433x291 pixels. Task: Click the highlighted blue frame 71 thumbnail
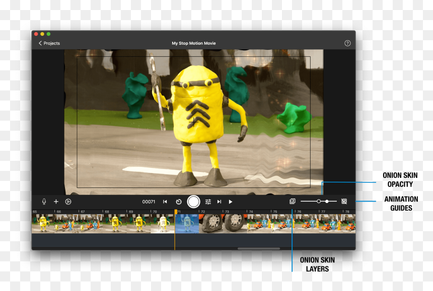pyautogui.click(x=187, y=224)
